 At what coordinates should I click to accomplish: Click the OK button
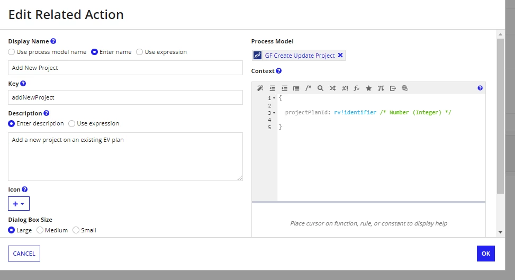pyautogui.click(x=486, y=254)
